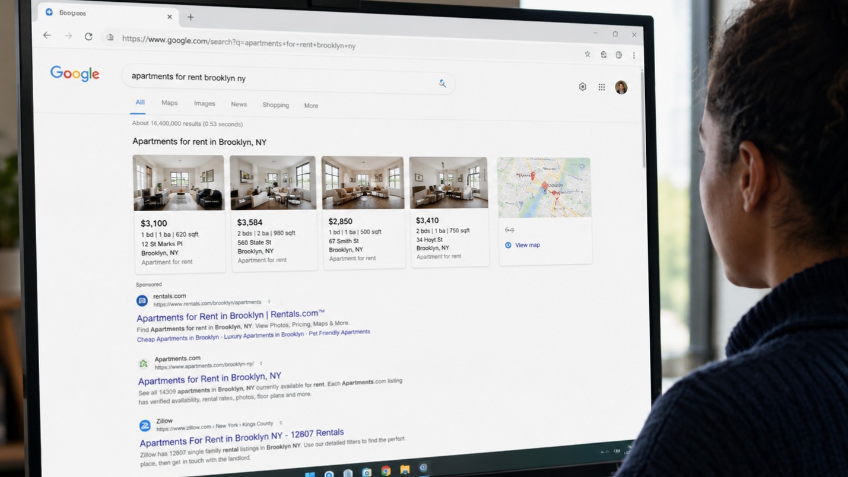Image resolution: width=848 pixels, height=477 pixels.
Task: Click Apartments for rent in Brooklyn, NY heading
Action: (199, 142)
